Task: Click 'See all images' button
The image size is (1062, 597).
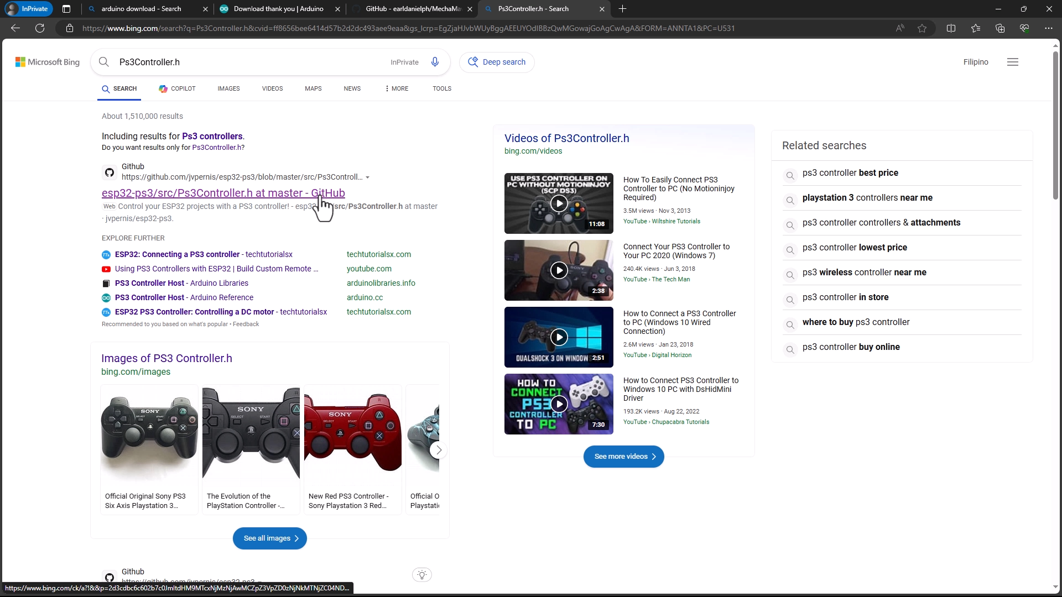Action: [x=269, y=538]
